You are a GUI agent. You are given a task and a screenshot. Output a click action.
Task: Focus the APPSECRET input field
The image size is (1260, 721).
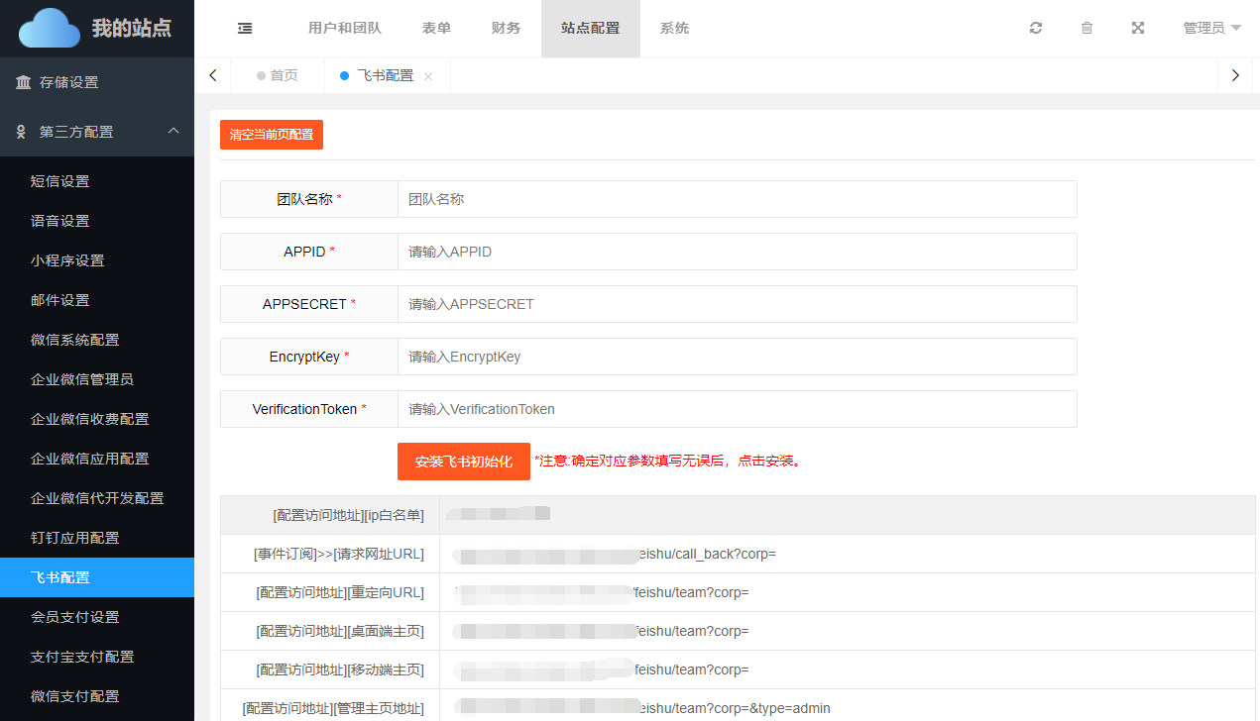[737, 304]
